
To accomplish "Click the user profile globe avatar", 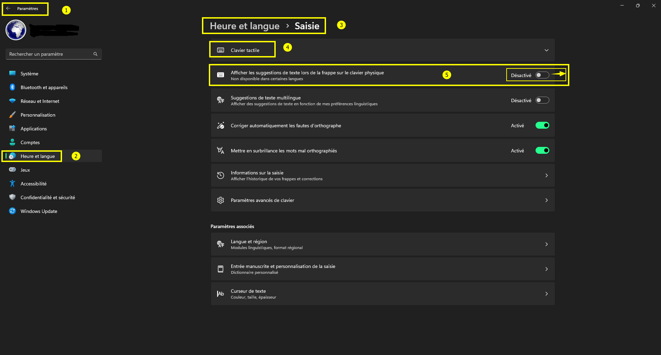I will pyautogui.click(x=16, y=30).
